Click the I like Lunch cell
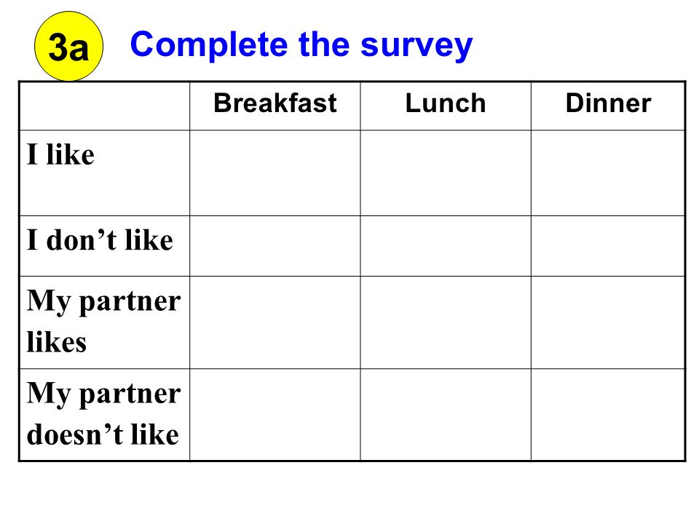Screen dimensions: 699x524 click(446, 173)
